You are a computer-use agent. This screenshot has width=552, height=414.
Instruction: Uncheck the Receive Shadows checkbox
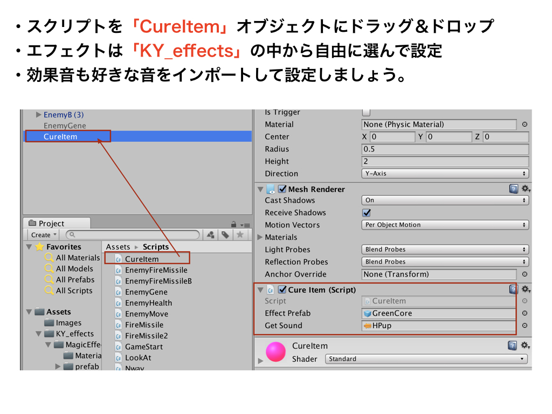pos(366,212)
